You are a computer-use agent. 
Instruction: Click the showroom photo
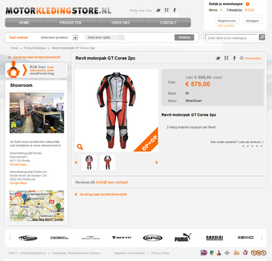(x=37, y=113)
